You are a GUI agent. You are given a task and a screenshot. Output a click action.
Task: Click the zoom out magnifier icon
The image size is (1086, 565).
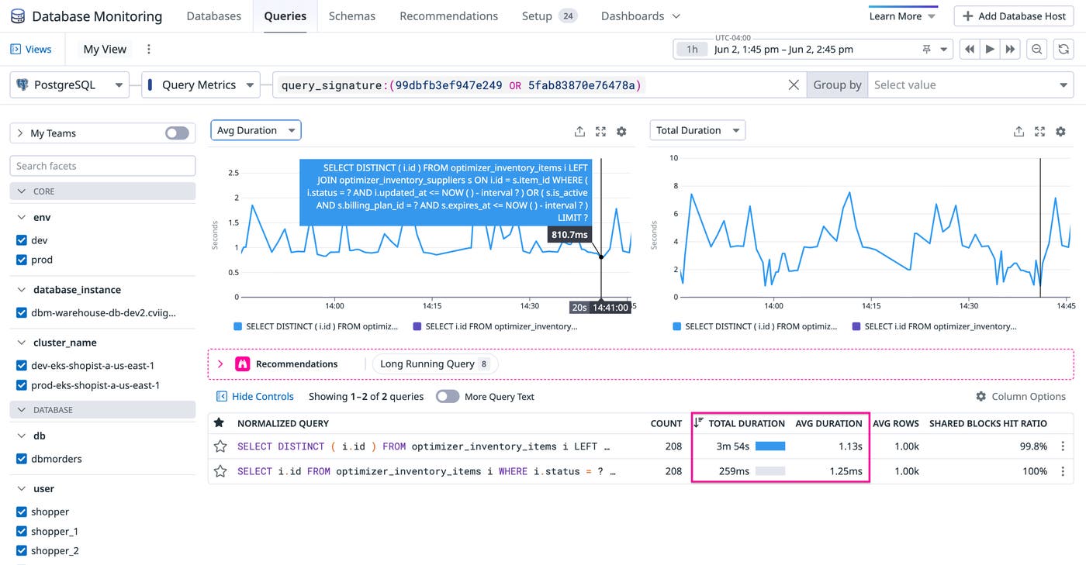(x=1036, y=49)
